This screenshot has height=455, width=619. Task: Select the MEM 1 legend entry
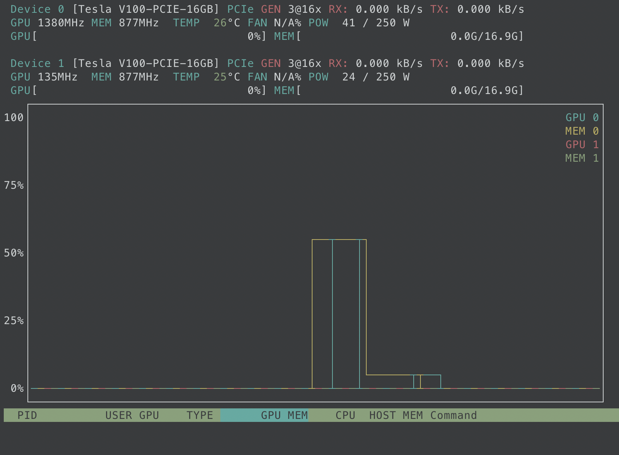tap(581, 158)
